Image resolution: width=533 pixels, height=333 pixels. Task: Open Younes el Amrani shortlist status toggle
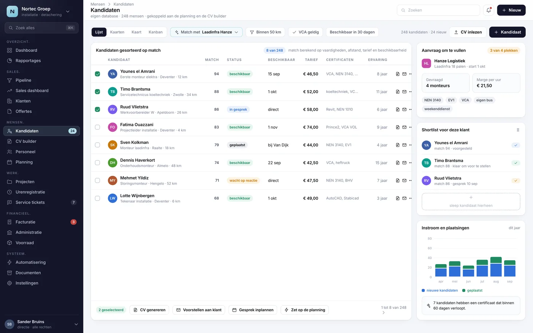coord(515,145)
